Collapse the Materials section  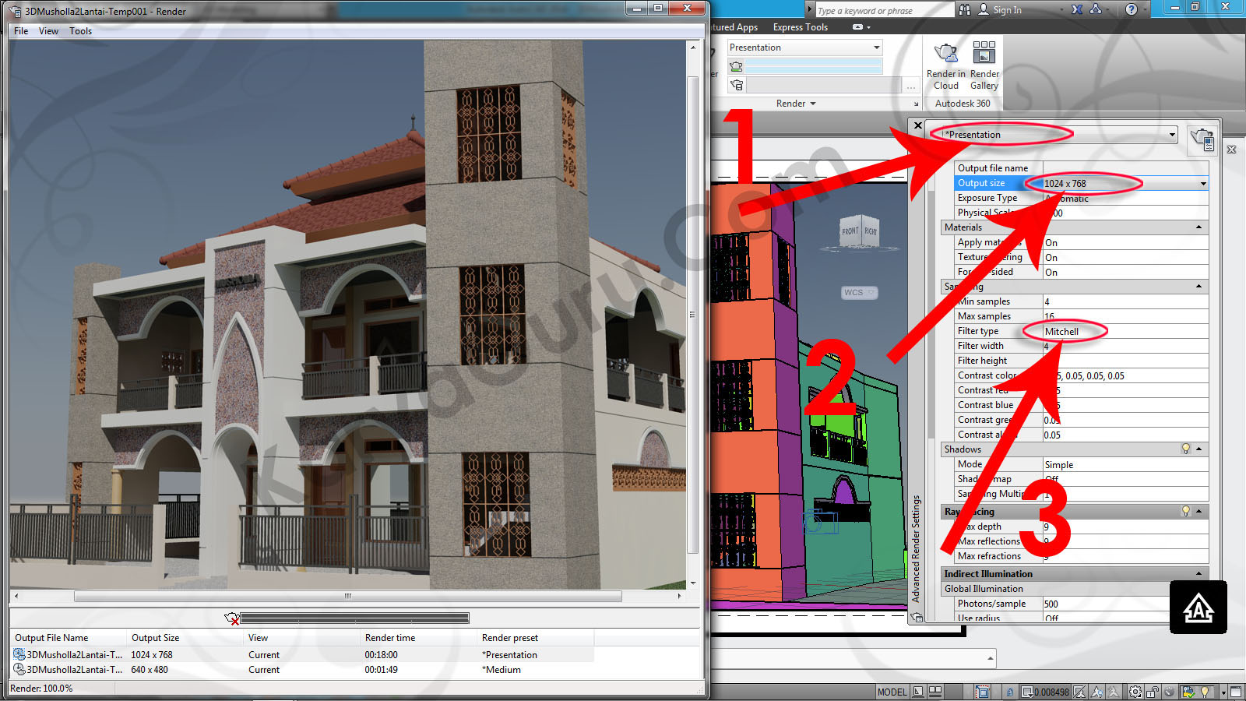pyautogui.click(x=1198, y=227)
